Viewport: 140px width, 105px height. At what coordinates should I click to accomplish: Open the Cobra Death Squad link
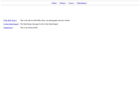pos(11,24)
